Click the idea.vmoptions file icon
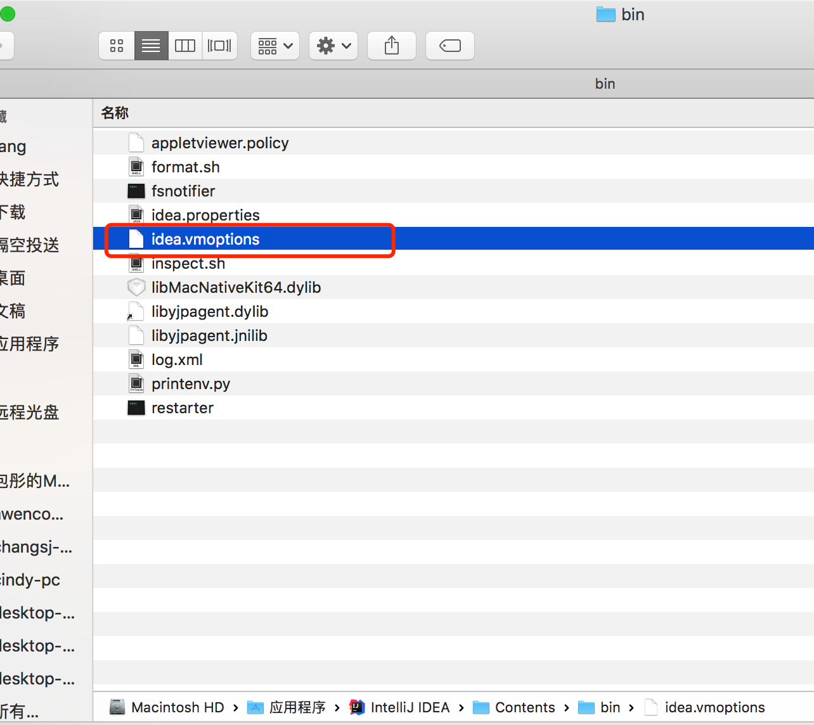 point(136,239)
